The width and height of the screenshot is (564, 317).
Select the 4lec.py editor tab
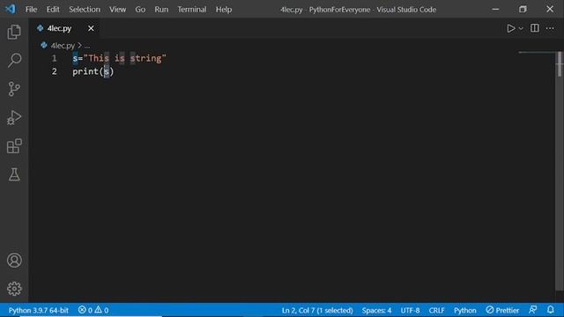coord(64,28)
